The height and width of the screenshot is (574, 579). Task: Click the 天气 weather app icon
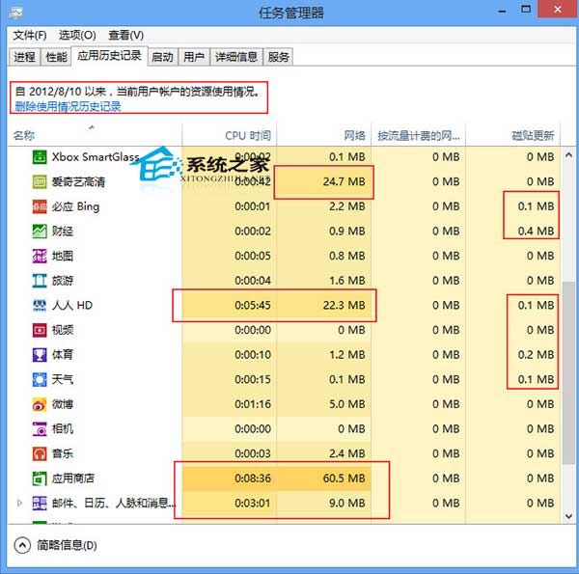tap(40, 379)
